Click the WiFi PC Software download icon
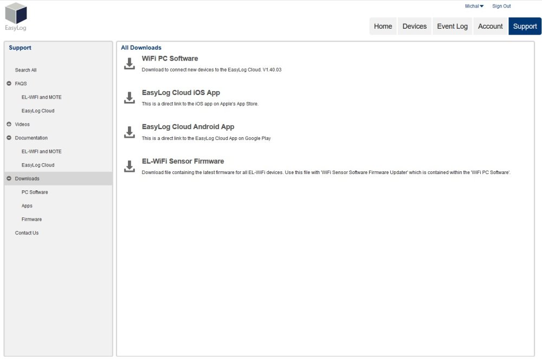 [130, 63]
